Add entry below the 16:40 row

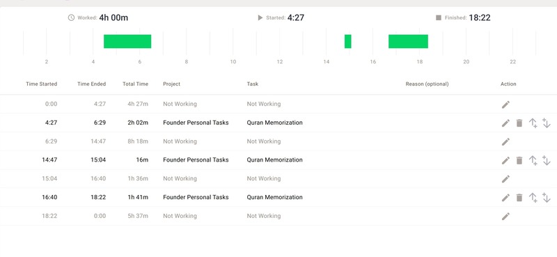tap(547, 198)
